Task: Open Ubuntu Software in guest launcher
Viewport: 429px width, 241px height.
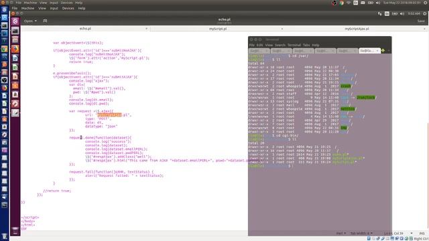Action: tap(15, 85)
